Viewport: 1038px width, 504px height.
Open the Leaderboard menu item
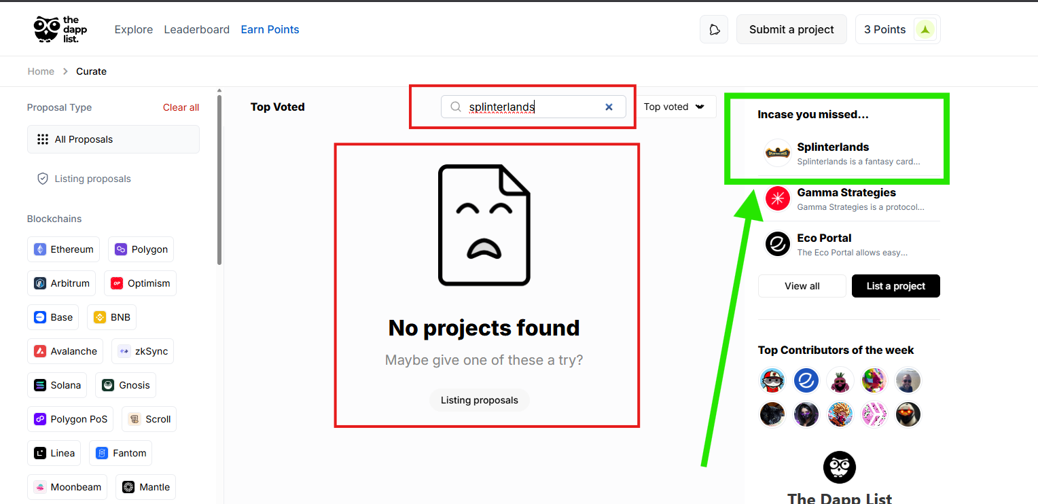(197, 29)
